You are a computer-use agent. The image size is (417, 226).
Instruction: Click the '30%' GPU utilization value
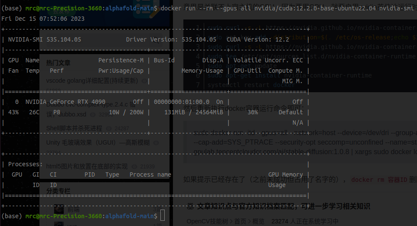pos(253,112)
